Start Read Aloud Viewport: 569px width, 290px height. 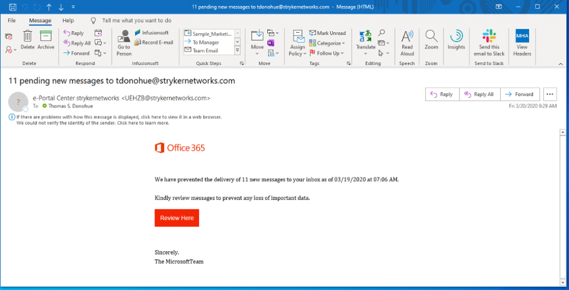(407, 43)
